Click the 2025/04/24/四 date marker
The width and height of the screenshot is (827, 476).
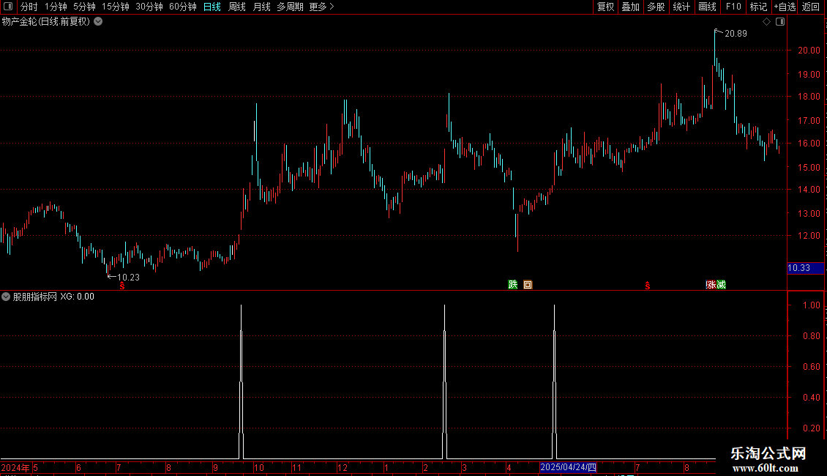(568, 467)
